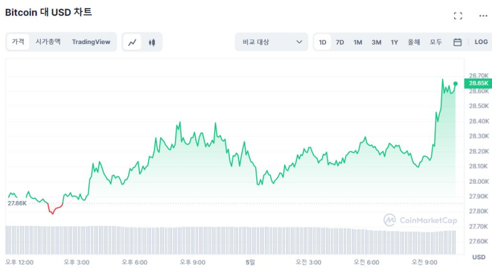Screen dimensions: 492x268
Task: Open the TradingView tab
Action: point(91,42)
